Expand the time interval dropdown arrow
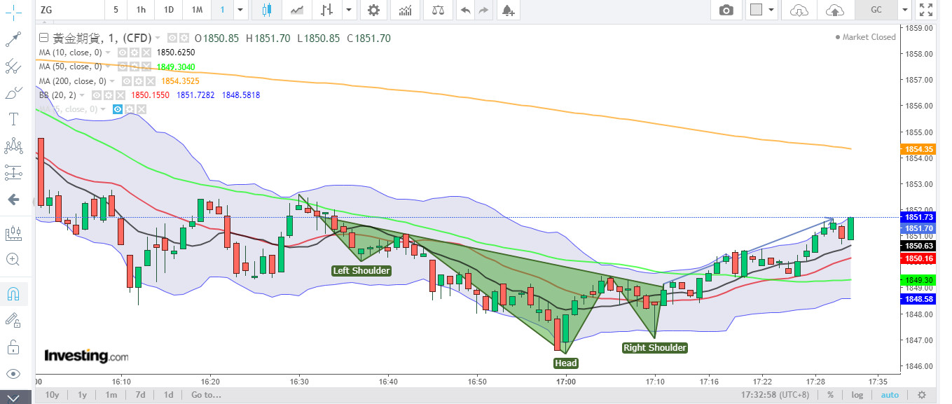952x404 pixels. pyautogui.click(x=240, y=10)
